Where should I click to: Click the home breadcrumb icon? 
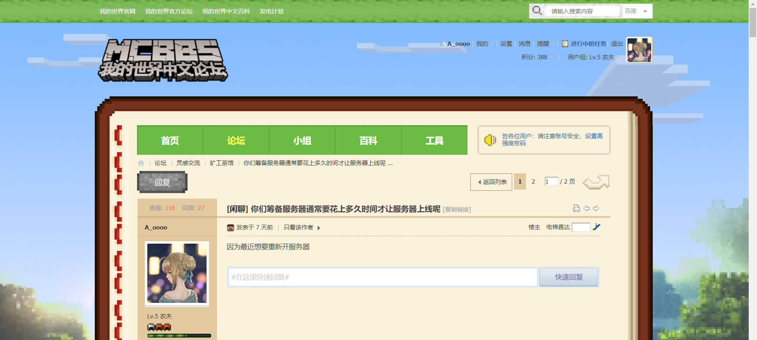[x=141, y=163]
